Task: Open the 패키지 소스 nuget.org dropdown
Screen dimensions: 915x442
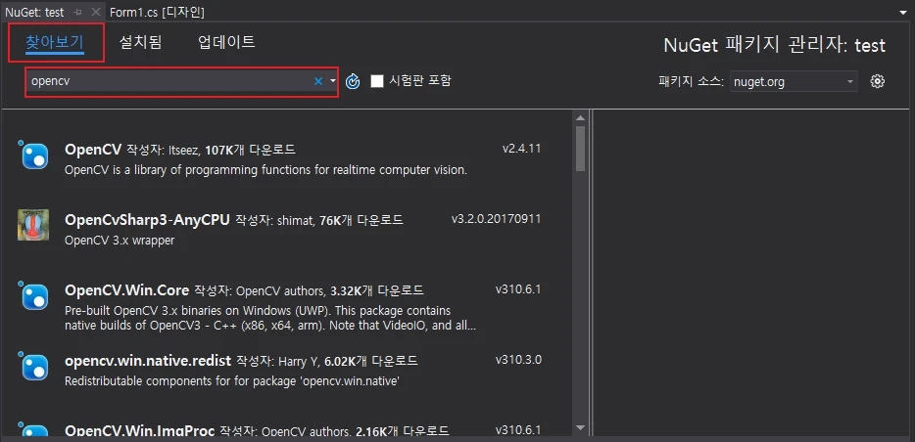Action: coord(794,82)
